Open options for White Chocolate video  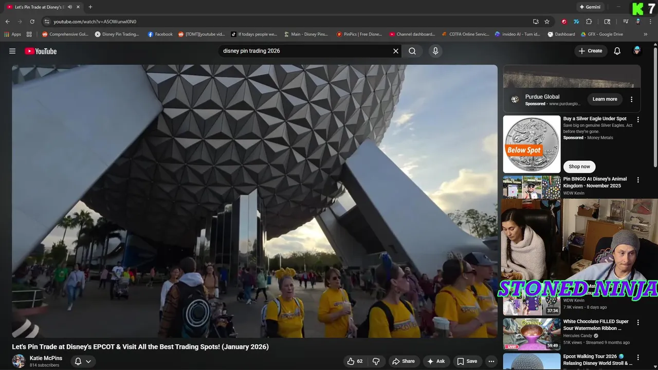pos(638,323)
